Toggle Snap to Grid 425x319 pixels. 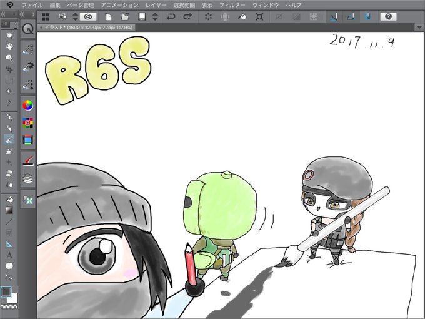[x=367, y=17]
